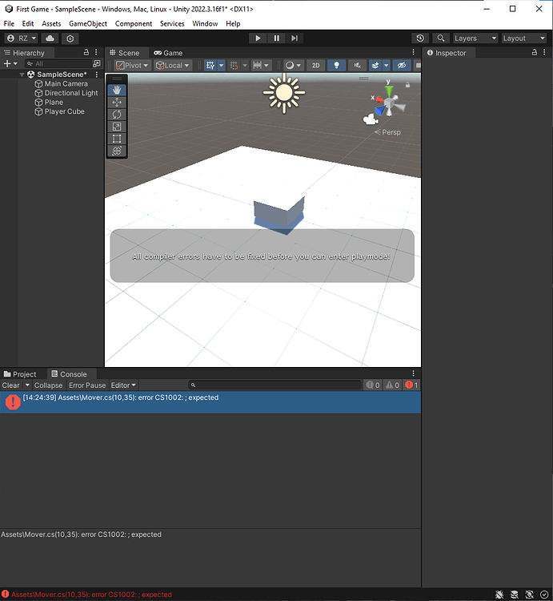Screen dimensions: 553x601
Task: Toggle the Inspector panel lock
Action: coord(535,52)
